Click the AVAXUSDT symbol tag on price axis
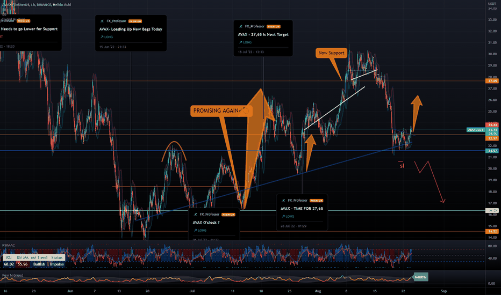Image resolution: width=501 pixels, height=295 pixels. pos(476,130)
